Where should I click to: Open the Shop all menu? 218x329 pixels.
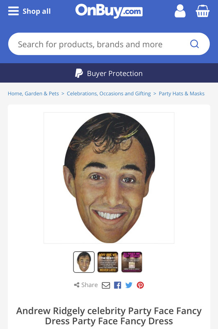click(37, 11)
